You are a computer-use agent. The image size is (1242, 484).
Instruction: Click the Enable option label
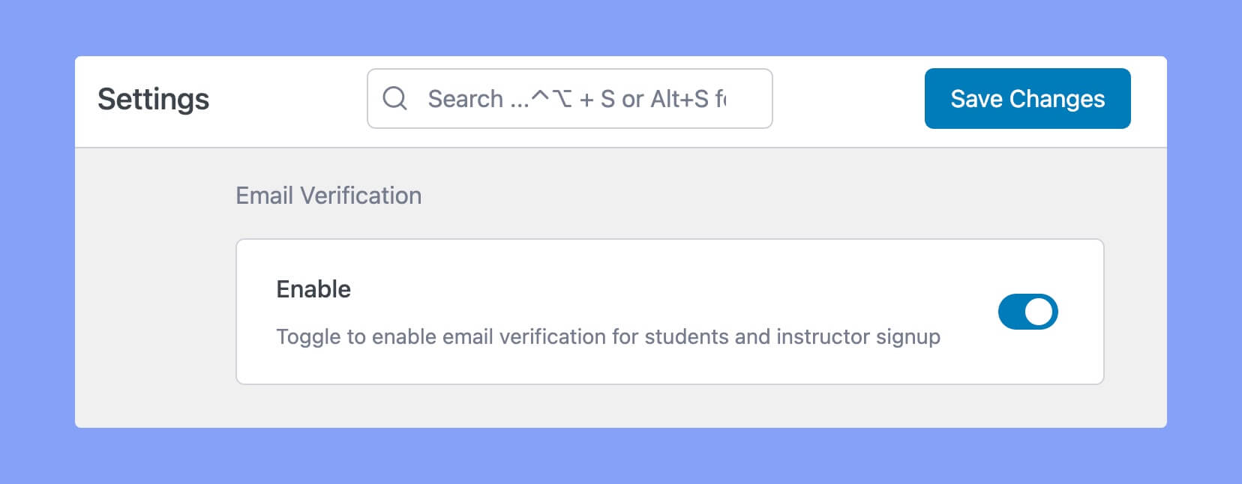click(313, 289)
